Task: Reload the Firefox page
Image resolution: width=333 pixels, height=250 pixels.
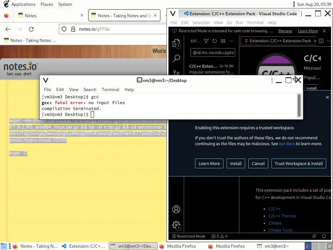Action: tap(31, 29)
